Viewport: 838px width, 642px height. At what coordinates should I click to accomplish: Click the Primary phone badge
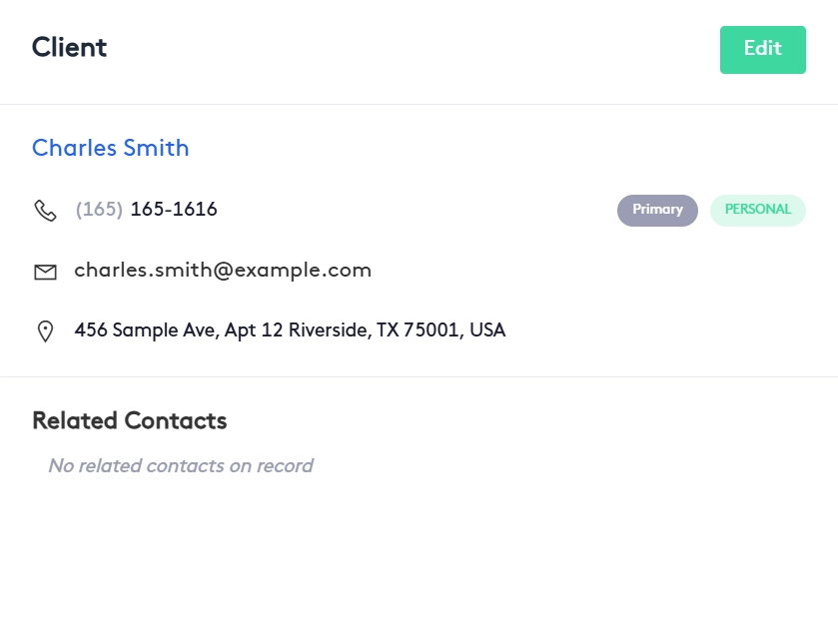pyautogui.click(x=657, y=210)
